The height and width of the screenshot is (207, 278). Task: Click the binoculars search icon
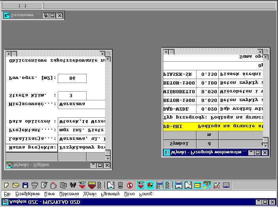[73, 185]
